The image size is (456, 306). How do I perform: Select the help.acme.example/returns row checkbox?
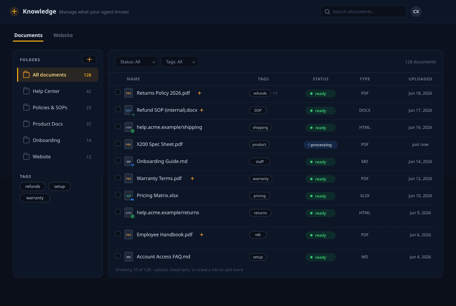pyautogui.click(x=118, y=212)
